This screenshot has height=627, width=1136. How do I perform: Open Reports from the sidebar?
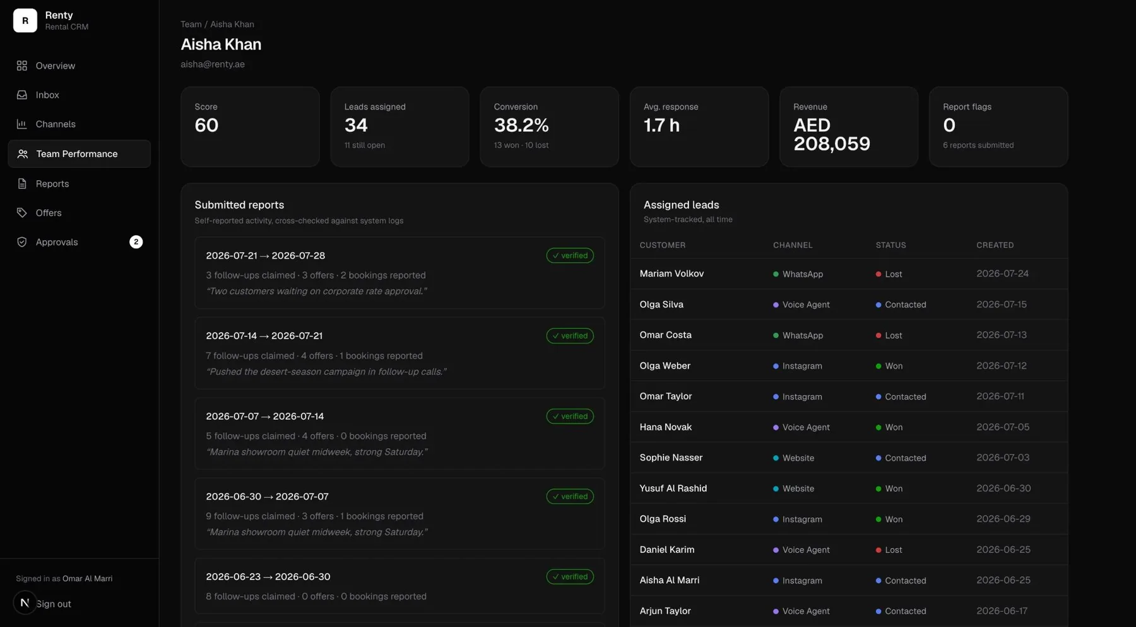80,183
